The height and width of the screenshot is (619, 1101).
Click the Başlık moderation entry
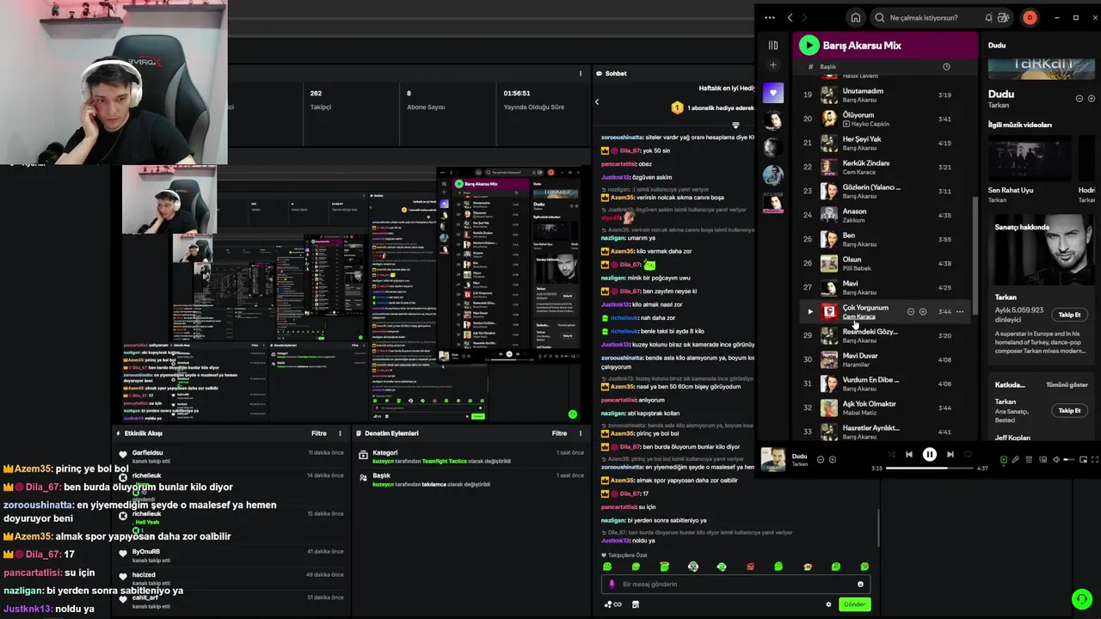click(x=471, y=480)
